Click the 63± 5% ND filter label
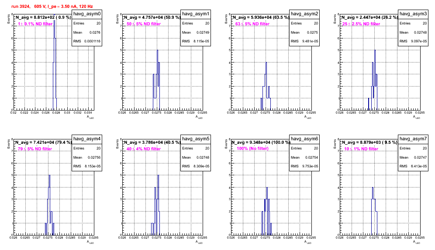 [252, 24]
